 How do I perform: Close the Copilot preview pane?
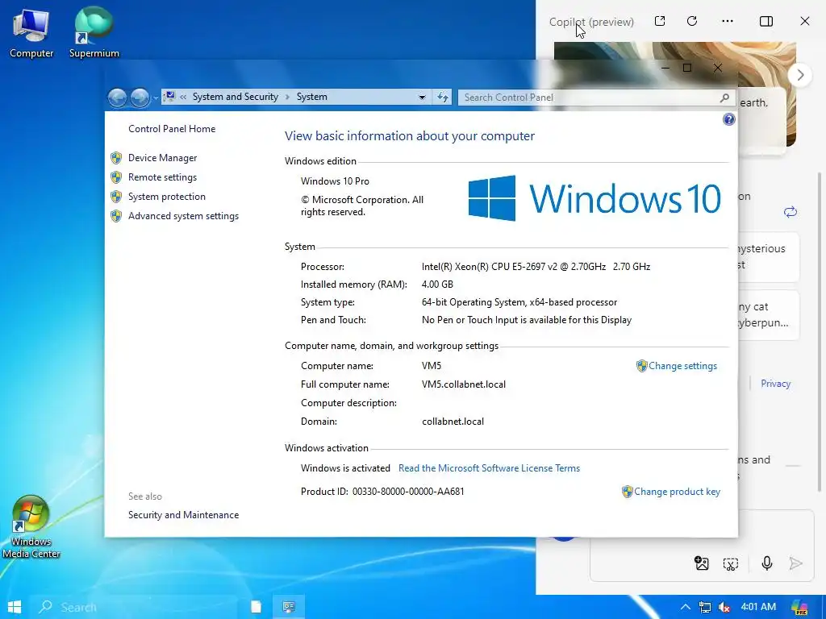805,21
